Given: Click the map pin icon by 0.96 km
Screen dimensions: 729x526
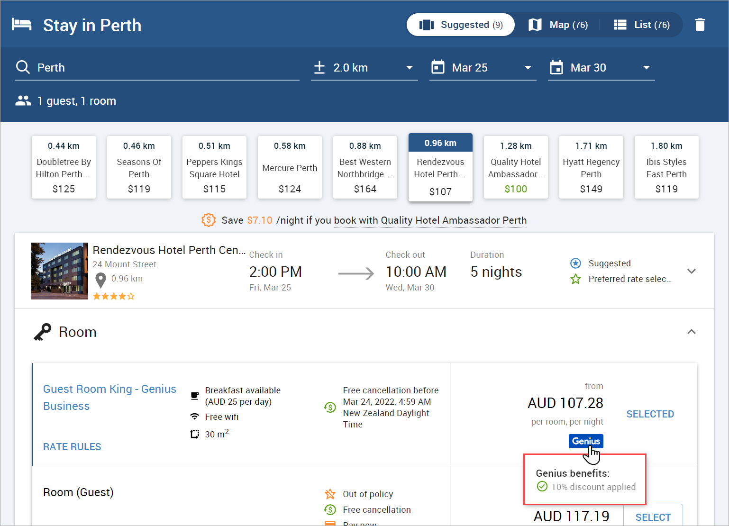Looking at the screenshot, I should click(100, 280).
